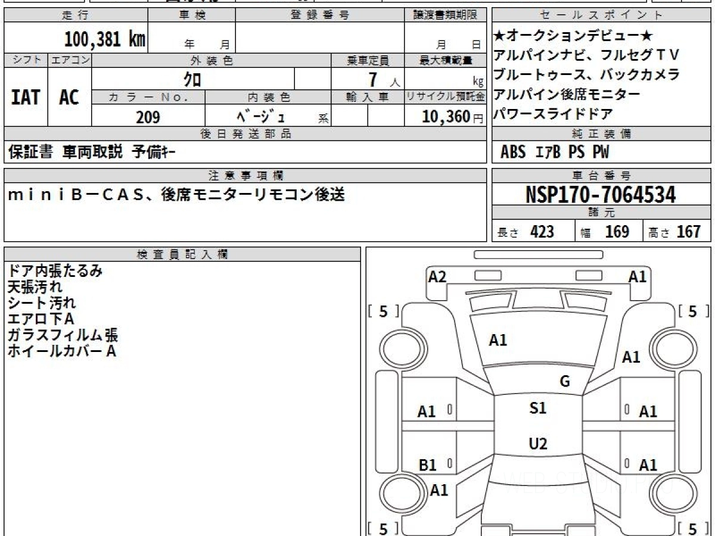Click the kg unit in max load cell
Image resolution: width=715 pixels, height=536 pixels.
pos(478,82)
